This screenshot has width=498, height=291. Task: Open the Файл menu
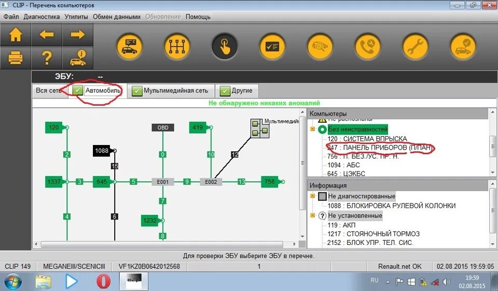coord(11,17)
